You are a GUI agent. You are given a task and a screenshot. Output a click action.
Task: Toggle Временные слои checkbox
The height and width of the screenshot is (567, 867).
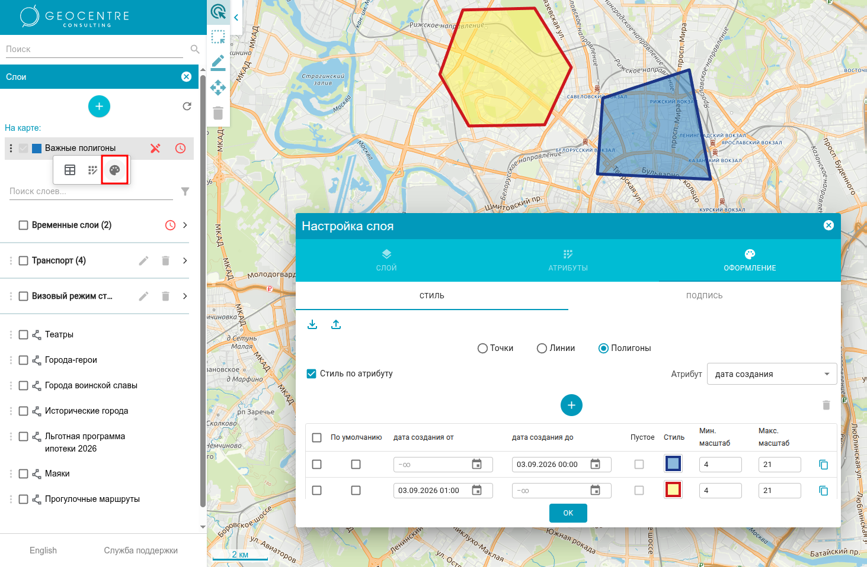(24, 225)
